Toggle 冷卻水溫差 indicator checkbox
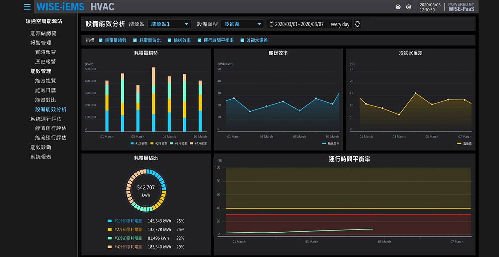499x257 pixels. pyautogui.click(x=242, y=40)
